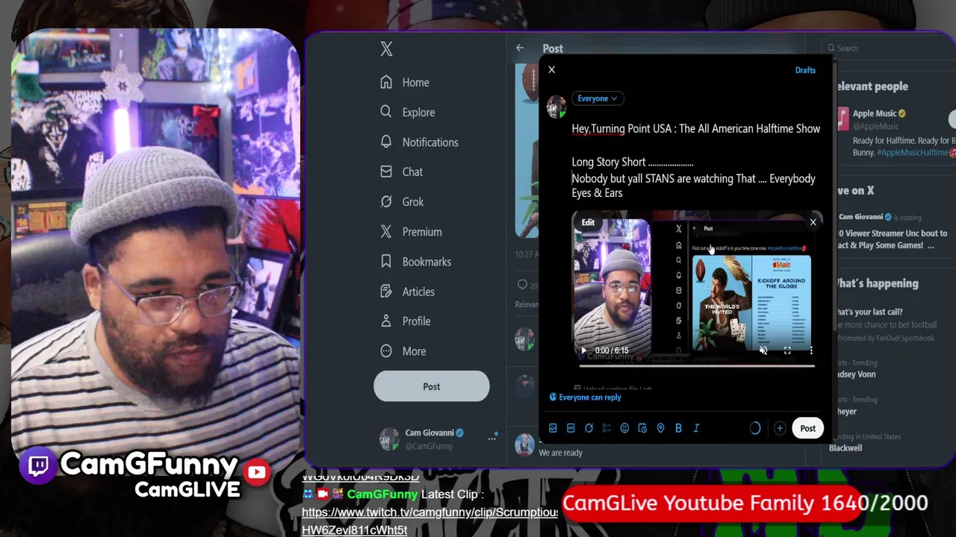
Task: Unmute the attached video
Action: click(763, 351)
